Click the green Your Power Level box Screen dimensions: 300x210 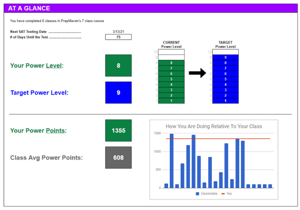[x=118, y=66]
